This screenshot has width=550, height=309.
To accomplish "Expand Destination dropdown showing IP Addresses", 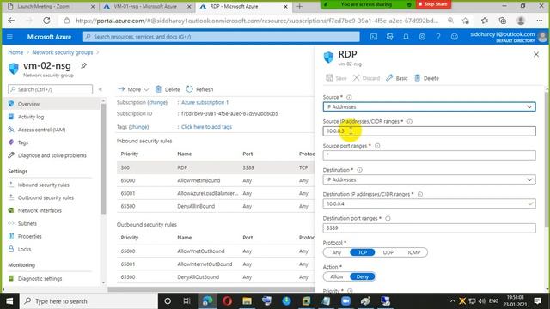I will [429, 179].
